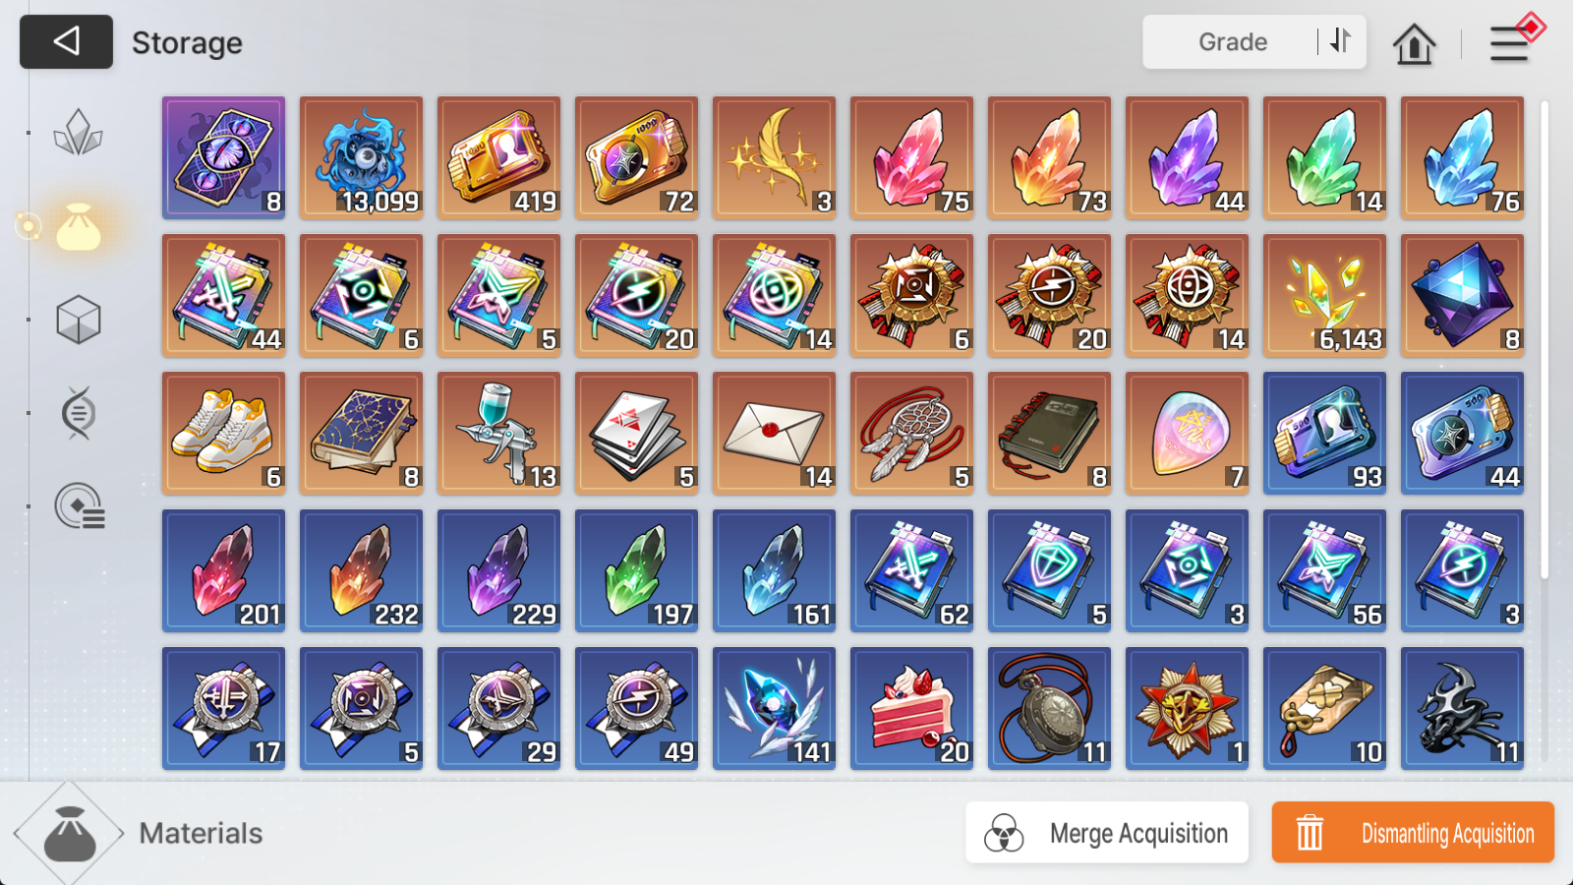The height and width of the screenshot is (885, 1573).
Task: Open the hamburger menu with red notification
Action: [1513, 41]
